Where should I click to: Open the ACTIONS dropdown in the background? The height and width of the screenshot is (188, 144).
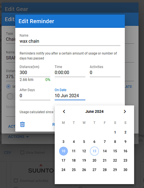tap(18, 136)
